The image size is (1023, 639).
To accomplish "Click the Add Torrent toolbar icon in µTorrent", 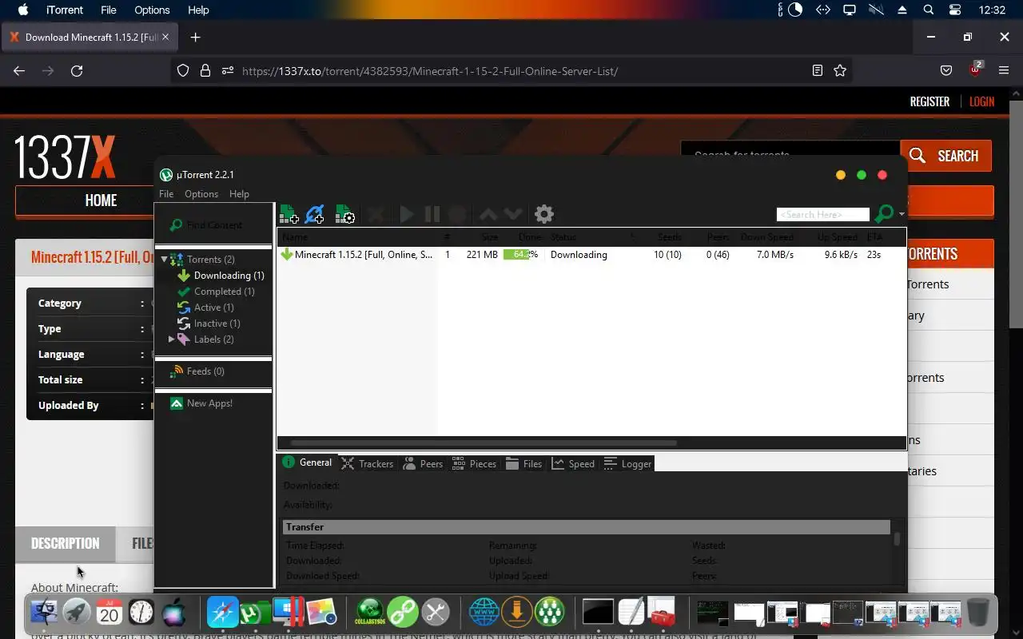I will pyautogui.click(x=289, y=214).
